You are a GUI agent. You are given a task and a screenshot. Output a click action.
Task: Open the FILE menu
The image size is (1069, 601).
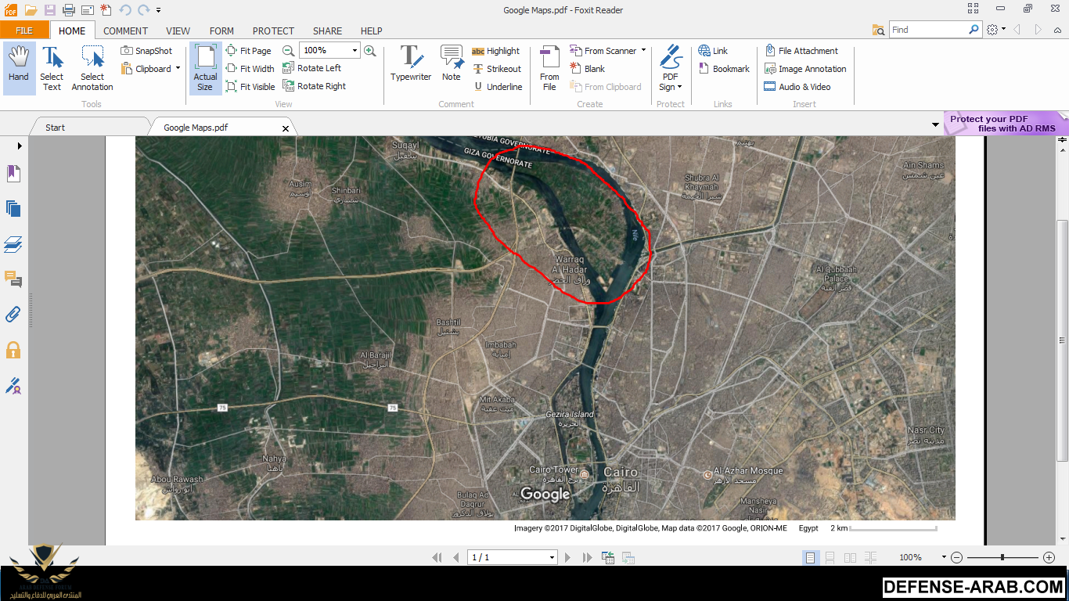click(24, 31)
